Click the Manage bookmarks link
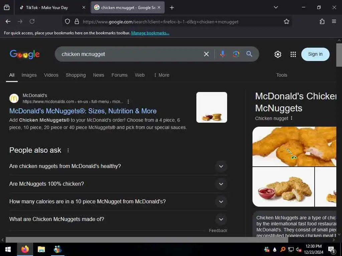This screenshot has width=342, height=256. coord(150,33)
